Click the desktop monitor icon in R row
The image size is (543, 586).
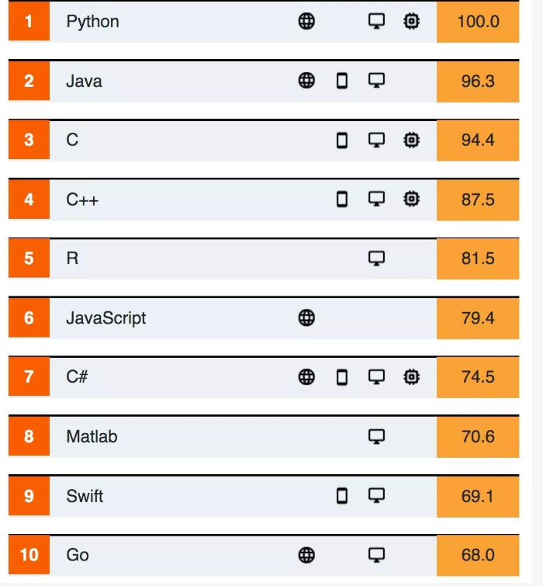376,258
